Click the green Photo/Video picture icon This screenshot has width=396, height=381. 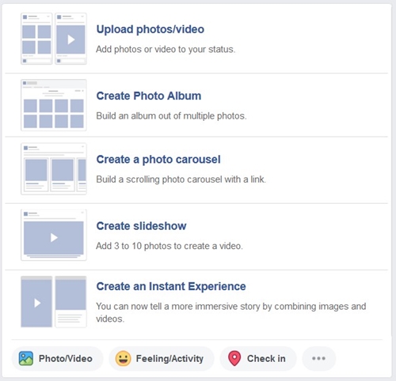click(x=26, y=358)
